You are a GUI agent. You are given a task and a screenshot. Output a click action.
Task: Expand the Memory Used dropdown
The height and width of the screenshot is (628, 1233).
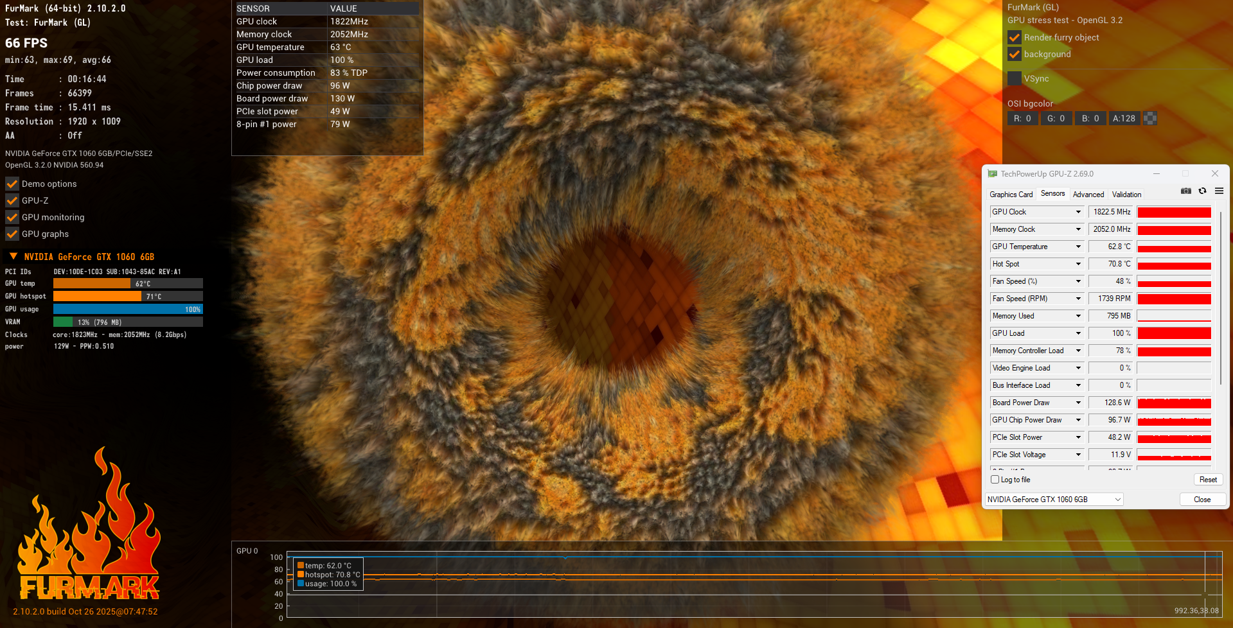tap(1078, 316)
